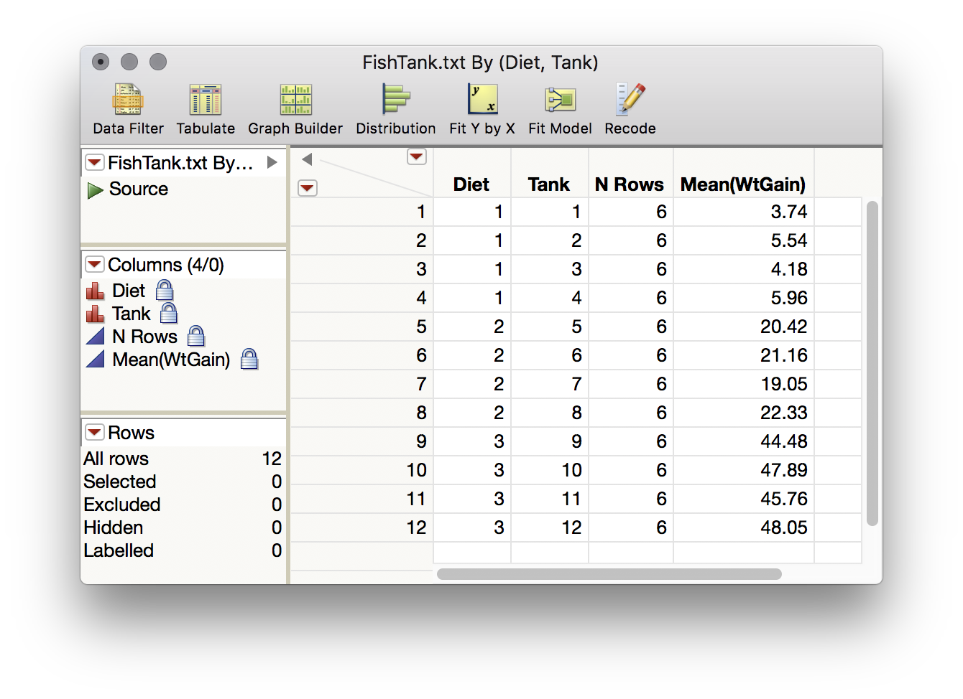Select Diet in the Columns list
Screen dimensions: 963x699
coord(129,291)
